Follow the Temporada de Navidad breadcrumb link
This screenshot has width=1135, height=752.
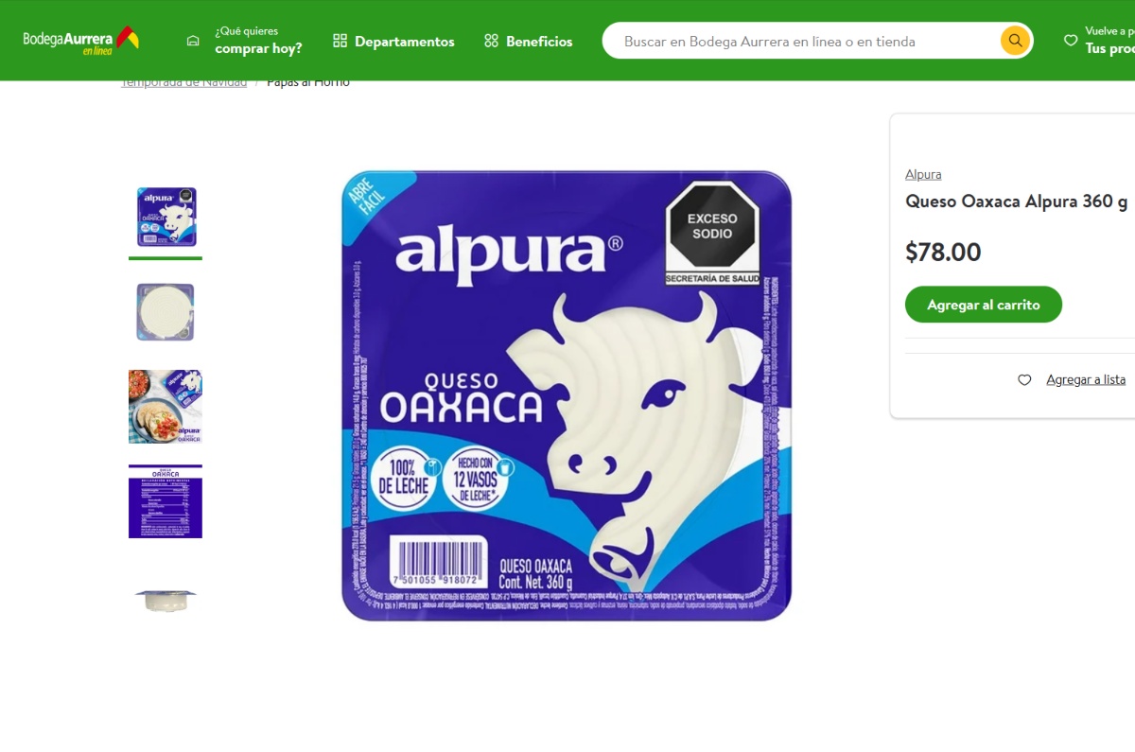[183, 82]
